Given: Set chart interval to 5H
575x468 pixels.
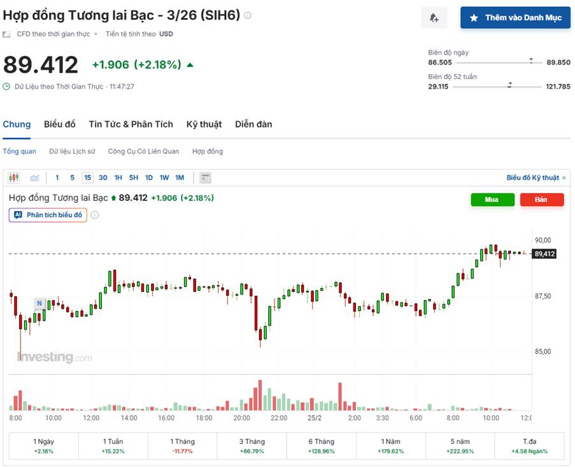Looking at the screenshot, I should click(x=134, y=178).
